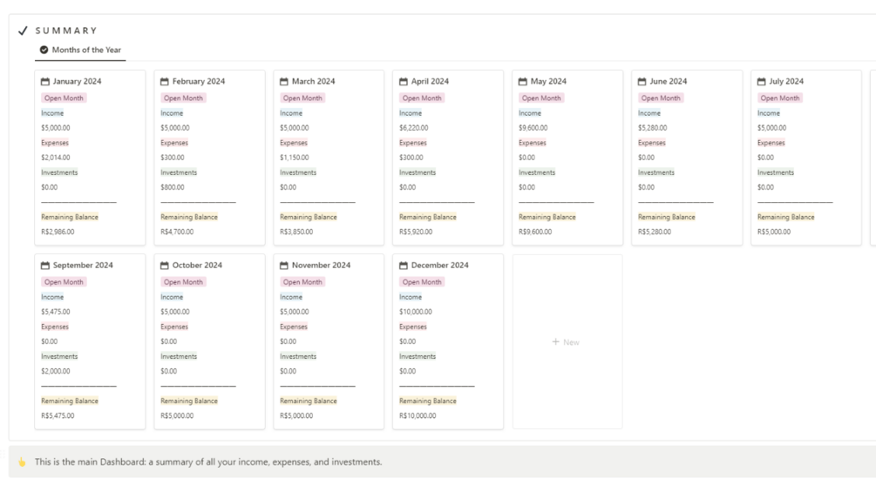Click Remaining Balance label in November 2024 card

coord(308,401)
